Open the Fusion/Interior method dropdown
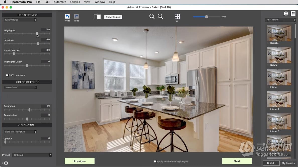Image resolution: width=298 pixels, height=167 pixels. (x=20, y=20)
